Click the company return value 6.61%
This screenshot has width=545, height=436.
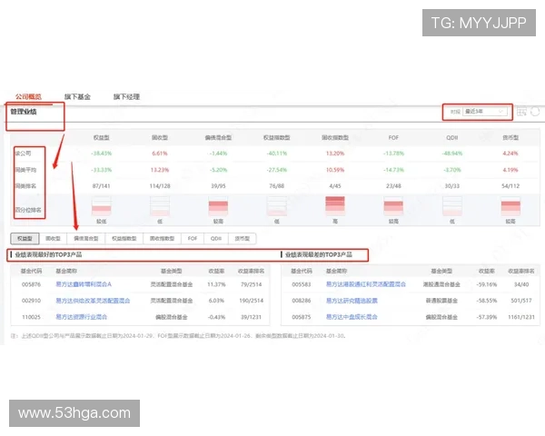pos(160,154)
